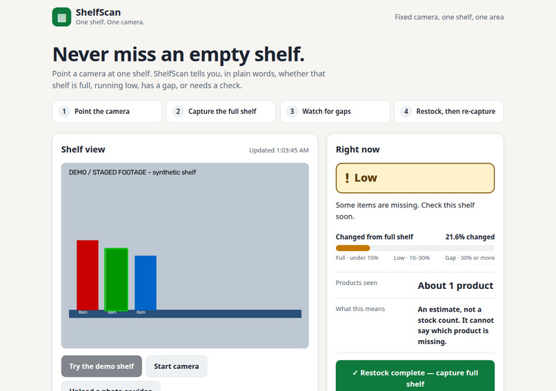Click the Gap · 30% or more legend
Screen dimensions: 556x391
coord(470,258)
